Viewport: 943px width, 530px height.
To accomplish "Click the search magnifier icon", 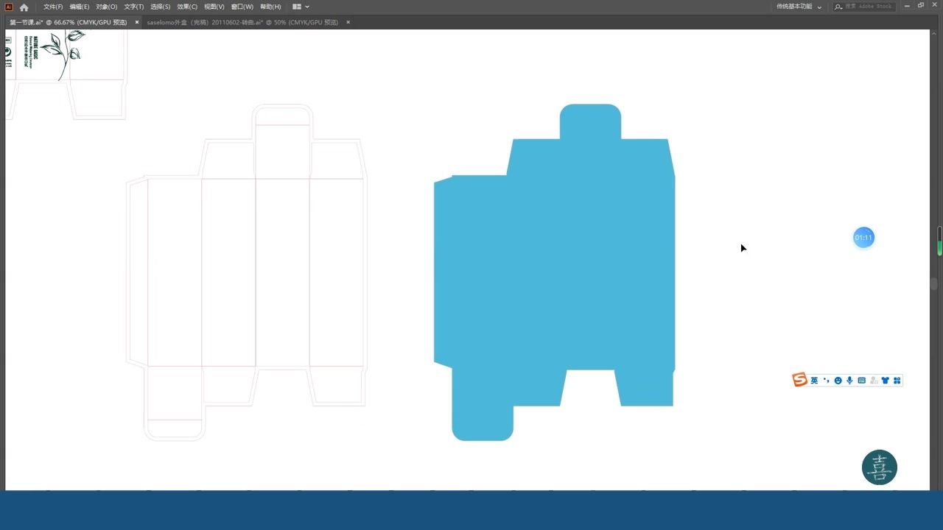I will coord(838,7).
